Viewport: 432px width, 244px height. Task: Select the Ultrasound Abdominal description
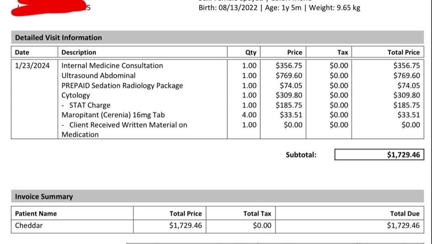click(98, 76)
